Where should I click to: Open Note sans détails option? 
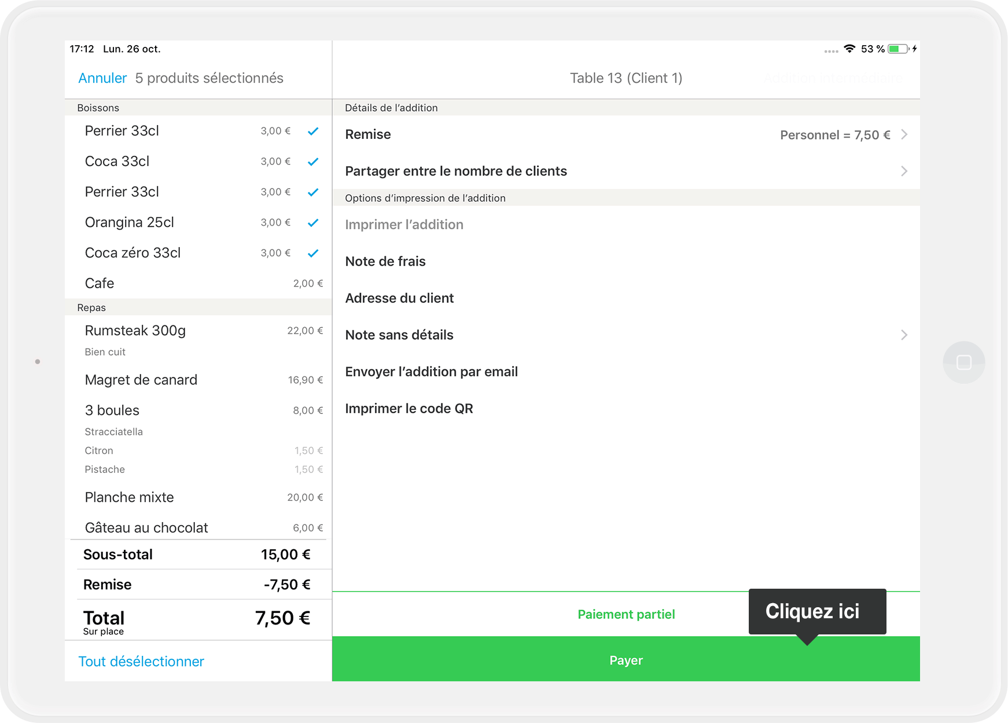[x=626, y=335]
